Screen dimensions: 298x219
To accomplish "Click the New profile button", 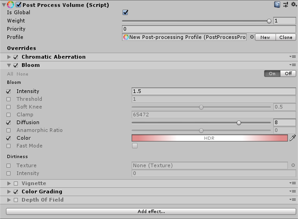I will 265,37.
